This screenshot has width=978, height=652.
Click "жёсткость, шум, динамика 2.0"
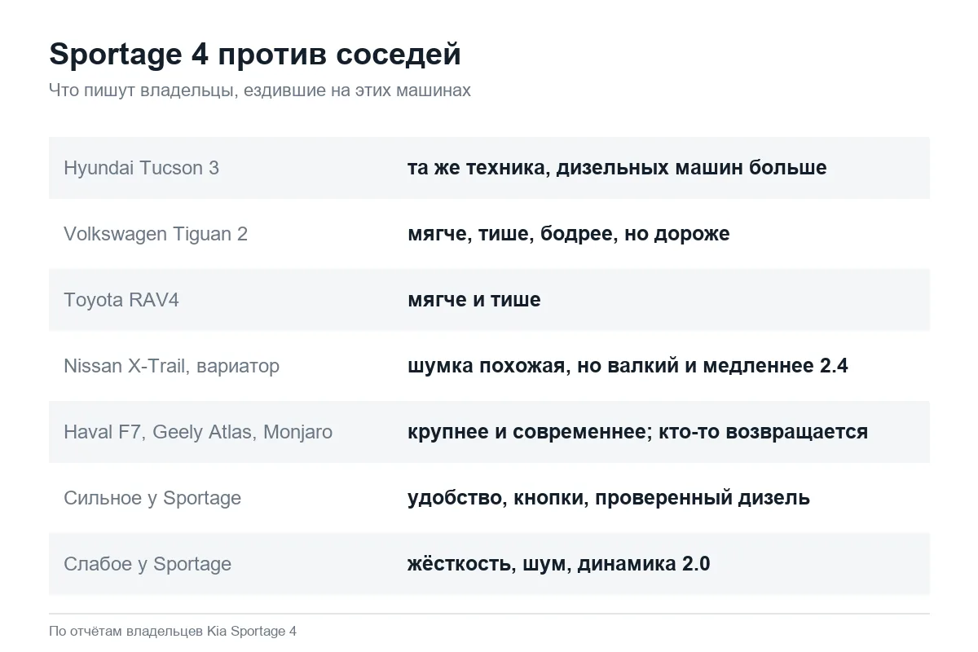coord(559,564)
